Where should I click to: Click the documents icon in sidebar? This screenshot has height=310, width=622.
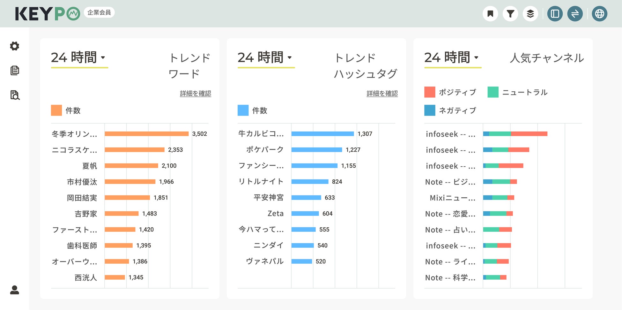[x=15, y=70]
